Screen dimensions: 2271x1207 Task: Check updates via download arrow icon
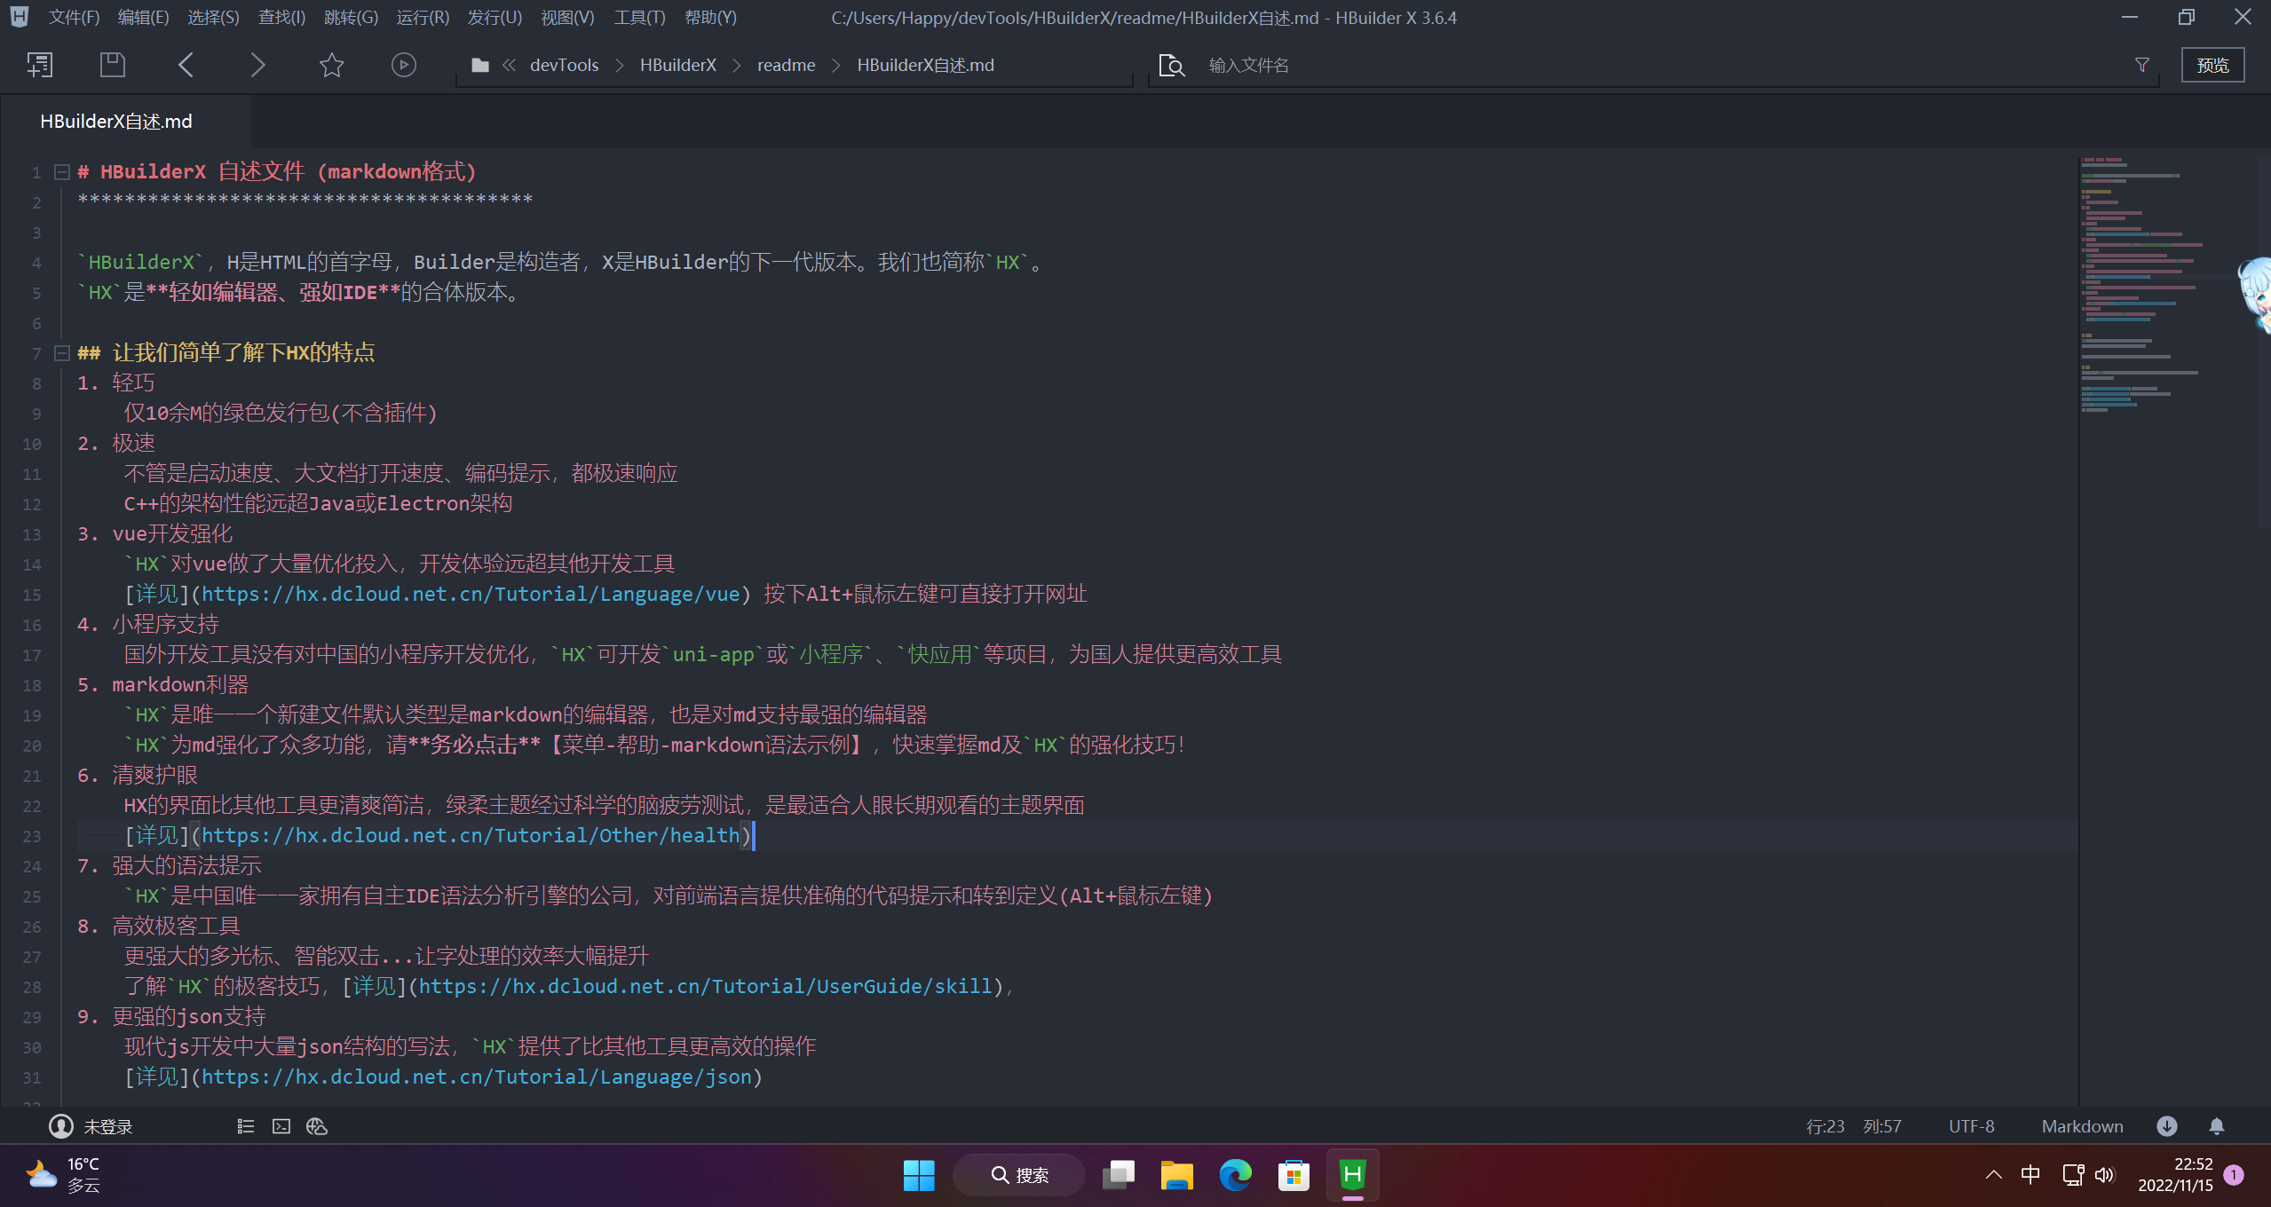(x=2166, y=1125)
